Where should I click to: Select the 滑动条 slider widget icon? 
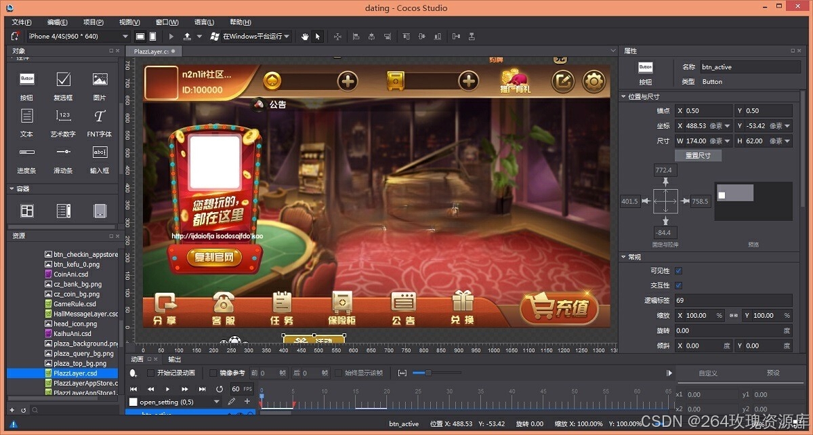pyautogui.click(x=63, y=152)
